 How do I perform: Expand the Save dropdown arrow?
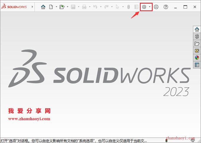coord(79,7)
